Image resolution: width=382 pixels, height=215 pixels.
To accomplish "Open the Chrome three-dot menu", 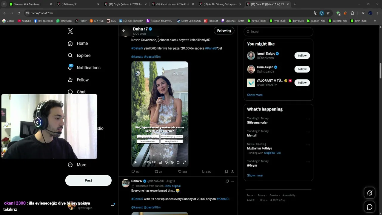I will pyautogui.click(x=378, y=13).
